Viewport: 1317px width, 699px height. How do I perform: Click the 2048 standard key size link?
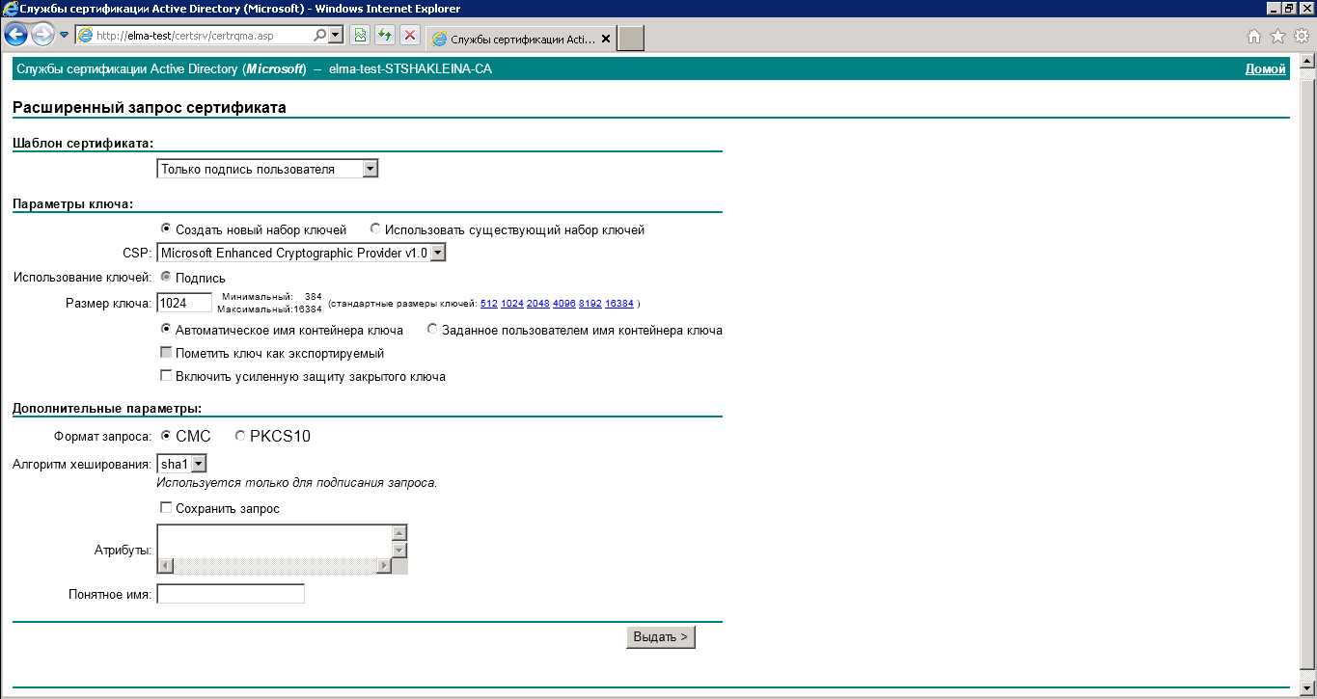tap(537, 304)
